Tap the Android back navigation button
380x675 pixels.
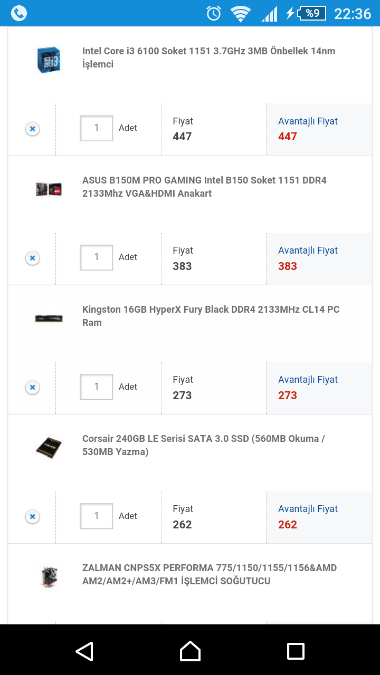coord(84,651)
